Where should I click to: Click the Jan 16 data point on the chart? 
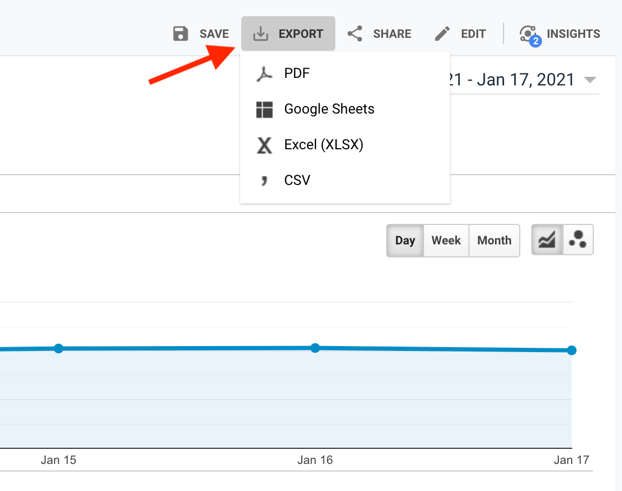[315, 348]
